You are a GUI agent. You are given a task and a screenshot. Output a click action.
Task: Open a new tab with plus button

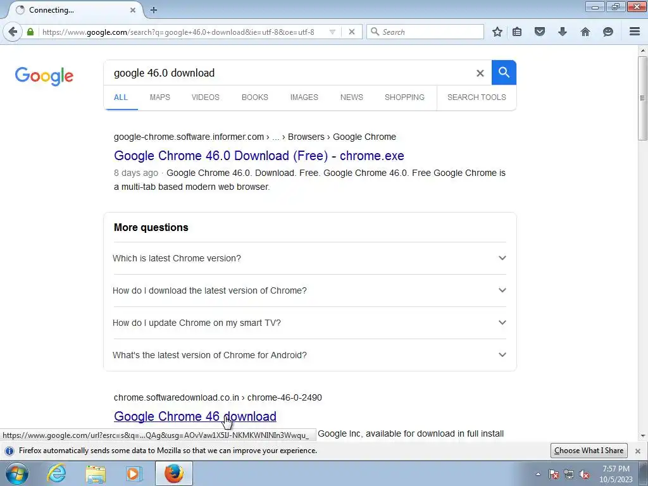(x=154, y=10)
